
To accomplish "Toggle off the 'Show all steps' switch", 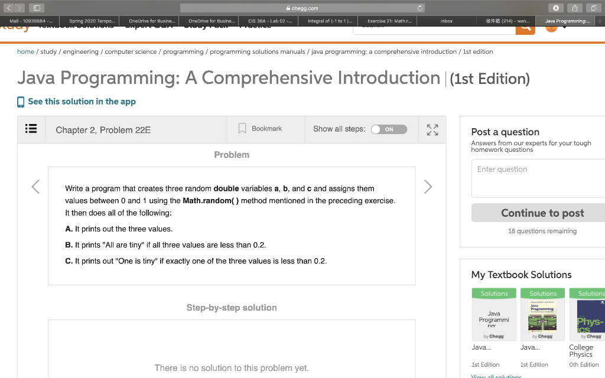I will (x=389, y=129).
